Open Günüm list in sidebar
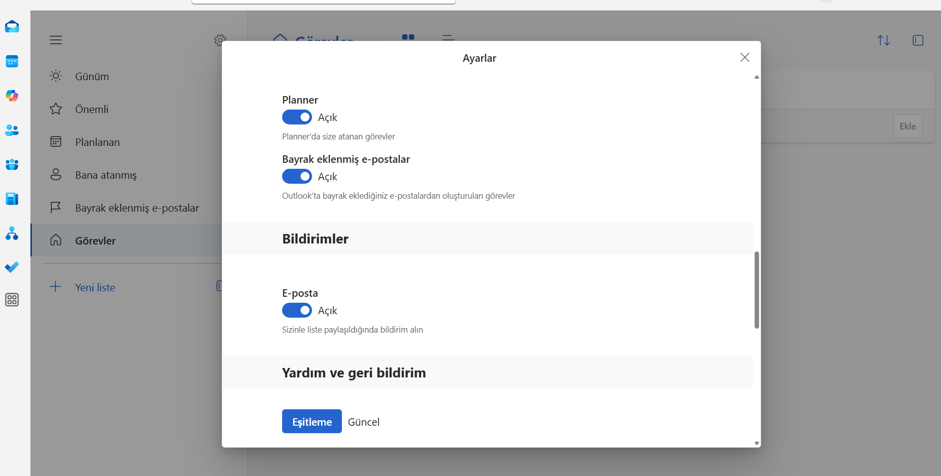Image resolution: width=941 pixels, height=476 pixels. pos(126,76)
